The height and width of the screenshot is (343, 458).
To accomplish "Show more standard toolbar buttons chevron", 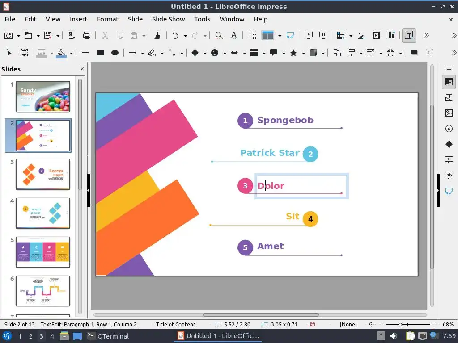I will tap(426, 35).
